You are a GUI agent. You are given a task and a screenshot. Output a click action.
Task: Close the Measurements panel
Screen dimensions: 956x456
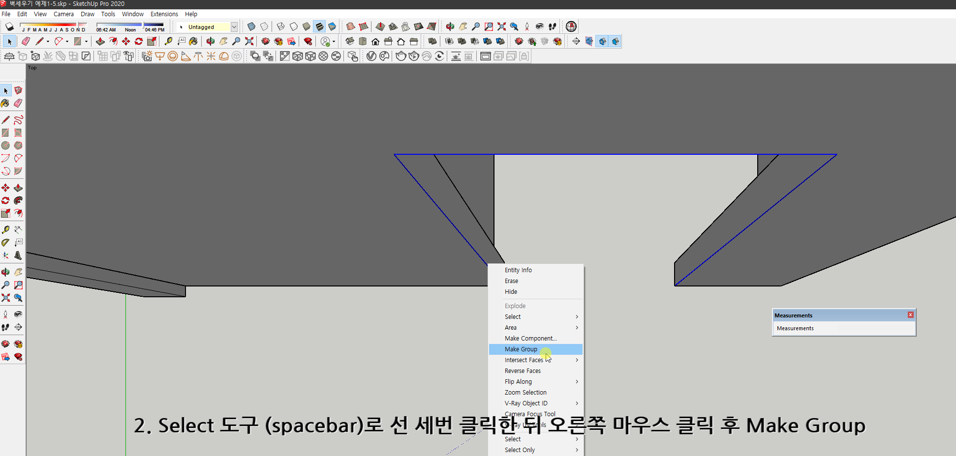(x=911, y=315)
